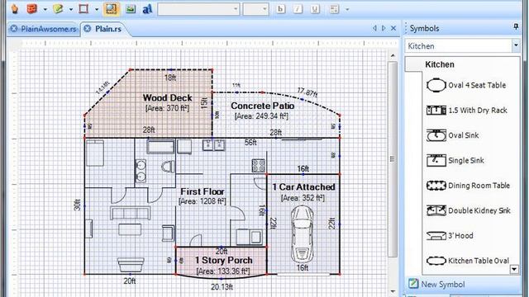This screenshot has width=529, height=297.
Task: Select the rectangle shape tool
Action: click(x=83, y=9)
